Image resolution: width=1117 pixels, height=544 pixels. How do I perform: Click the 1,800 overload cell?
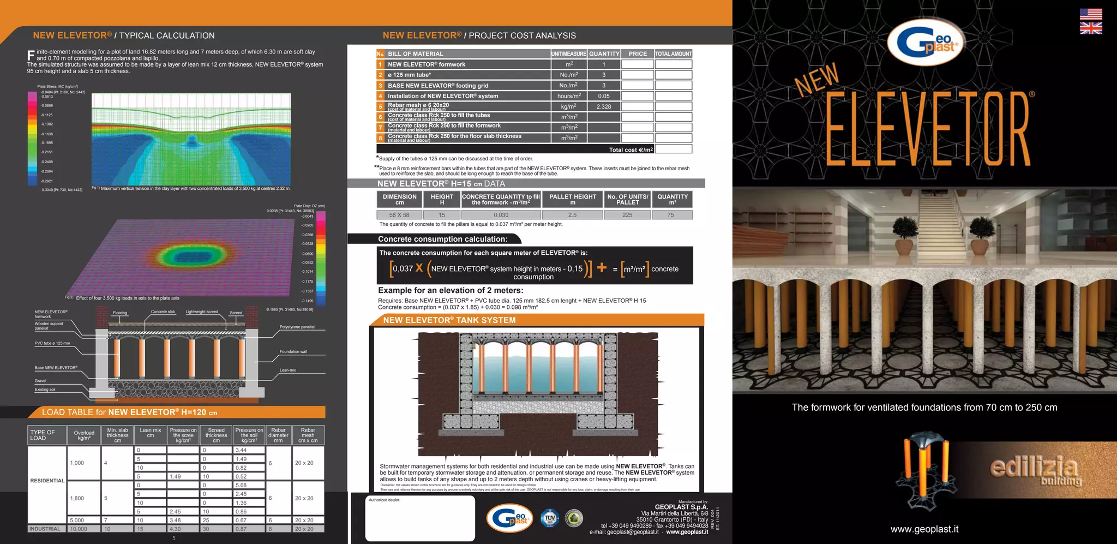point(84,498)
